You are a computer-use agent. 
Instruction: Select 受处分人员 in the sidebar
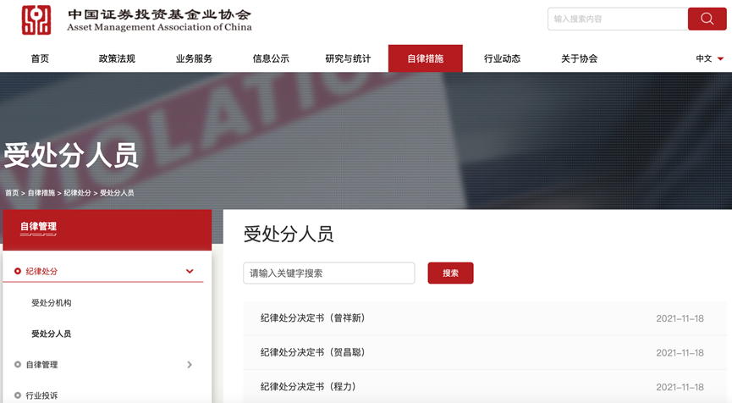[52, 334]
